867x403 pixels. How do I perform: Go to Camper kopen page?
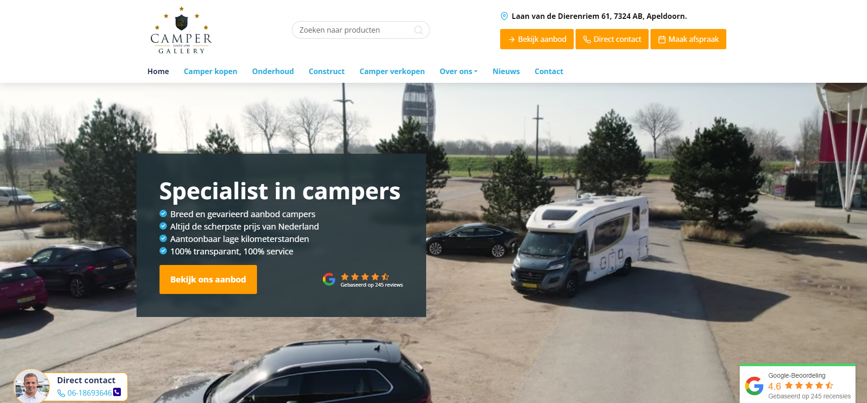[211, 71]
